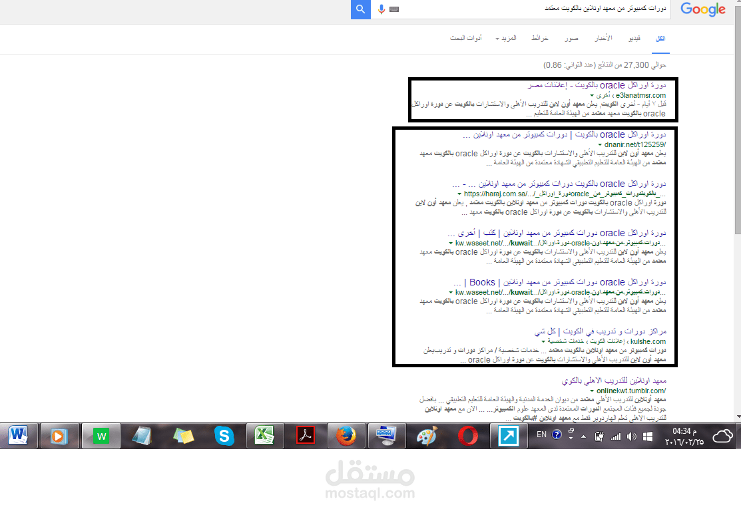Expand the arrow next to kulshe.com URL
Viewport: 741px width, 511px height.
coord(543,341)
